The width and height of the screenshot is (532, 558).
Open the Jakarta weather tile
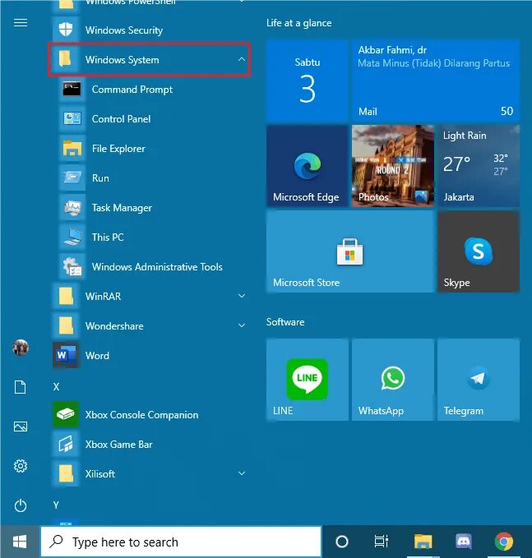pos(479,166)
